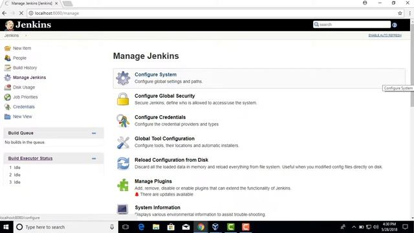Click the 'There are updates available' text
Image resolution: width=414 pixels, height=233 pixels.
point(167,194)
